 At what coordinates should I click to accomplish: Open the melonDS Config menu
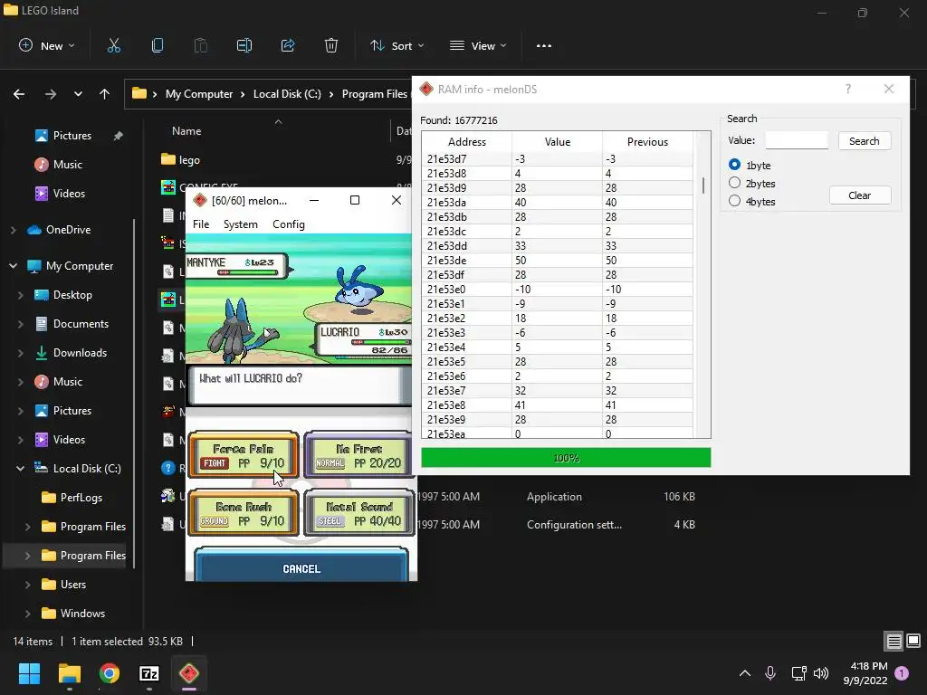point(289,224)
